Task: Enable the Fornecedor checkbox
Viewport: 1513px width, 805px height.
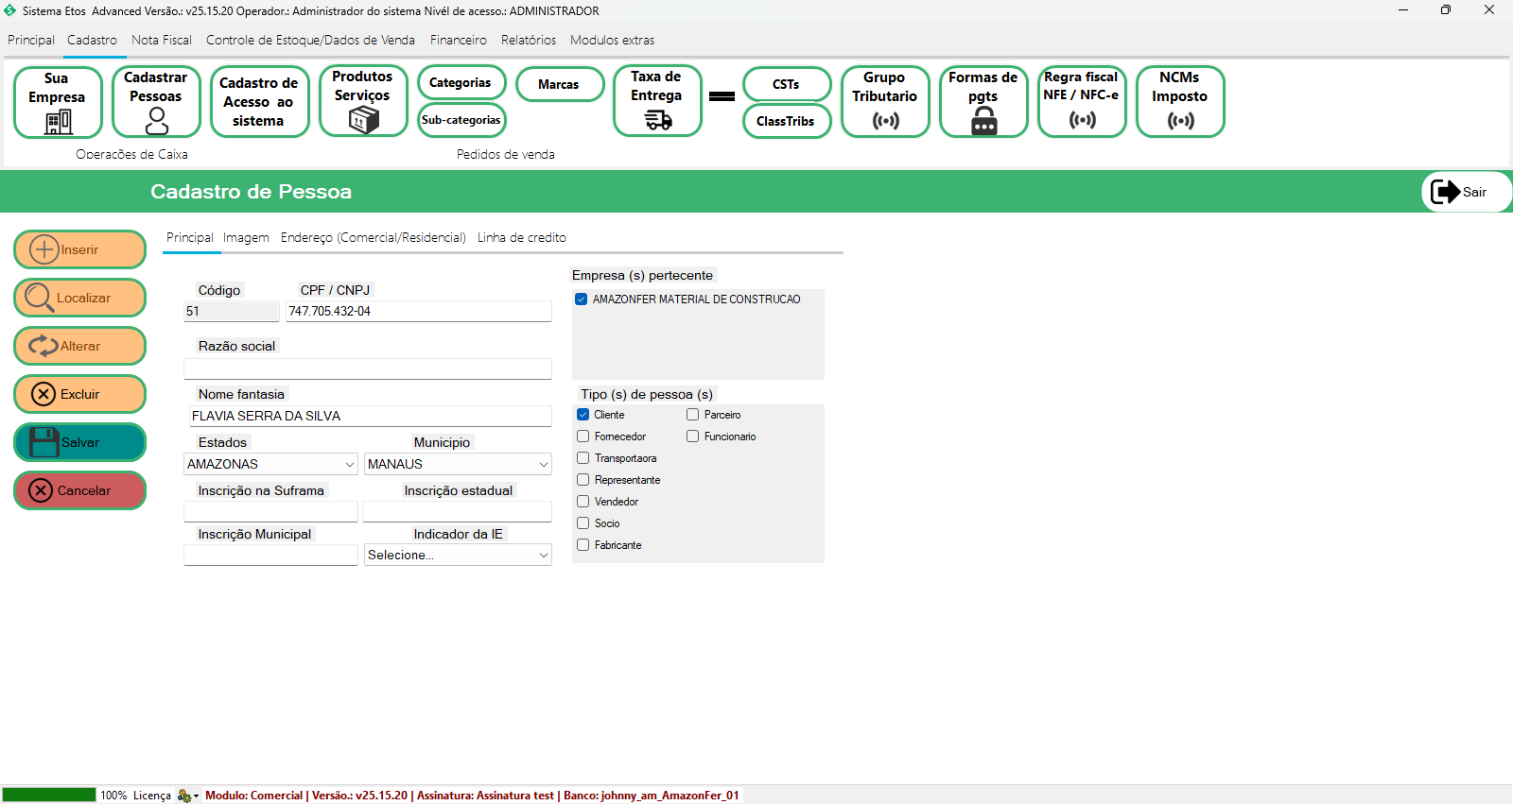Action: point(583,437)
